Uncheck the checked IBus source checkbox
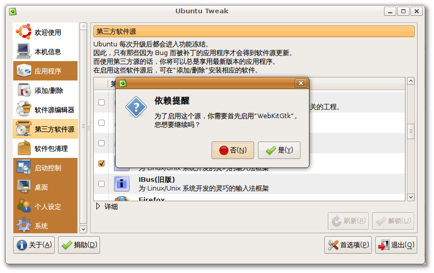 [101, 163]
